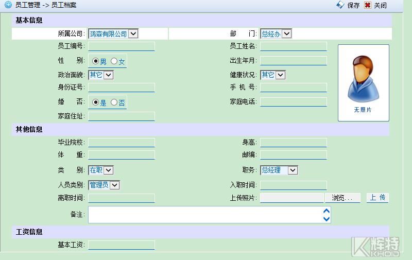Open the 职务 position dropdown
412x260 pixels.
coord(292,170)
